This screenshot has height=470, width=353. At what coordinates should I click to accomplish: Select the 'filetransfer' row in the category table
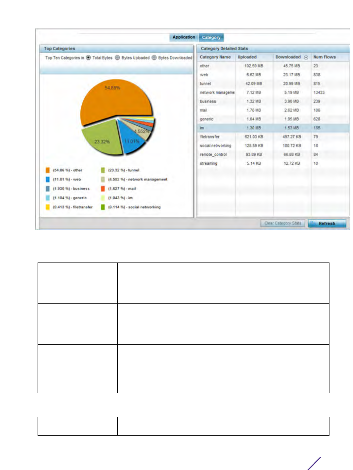273,136
